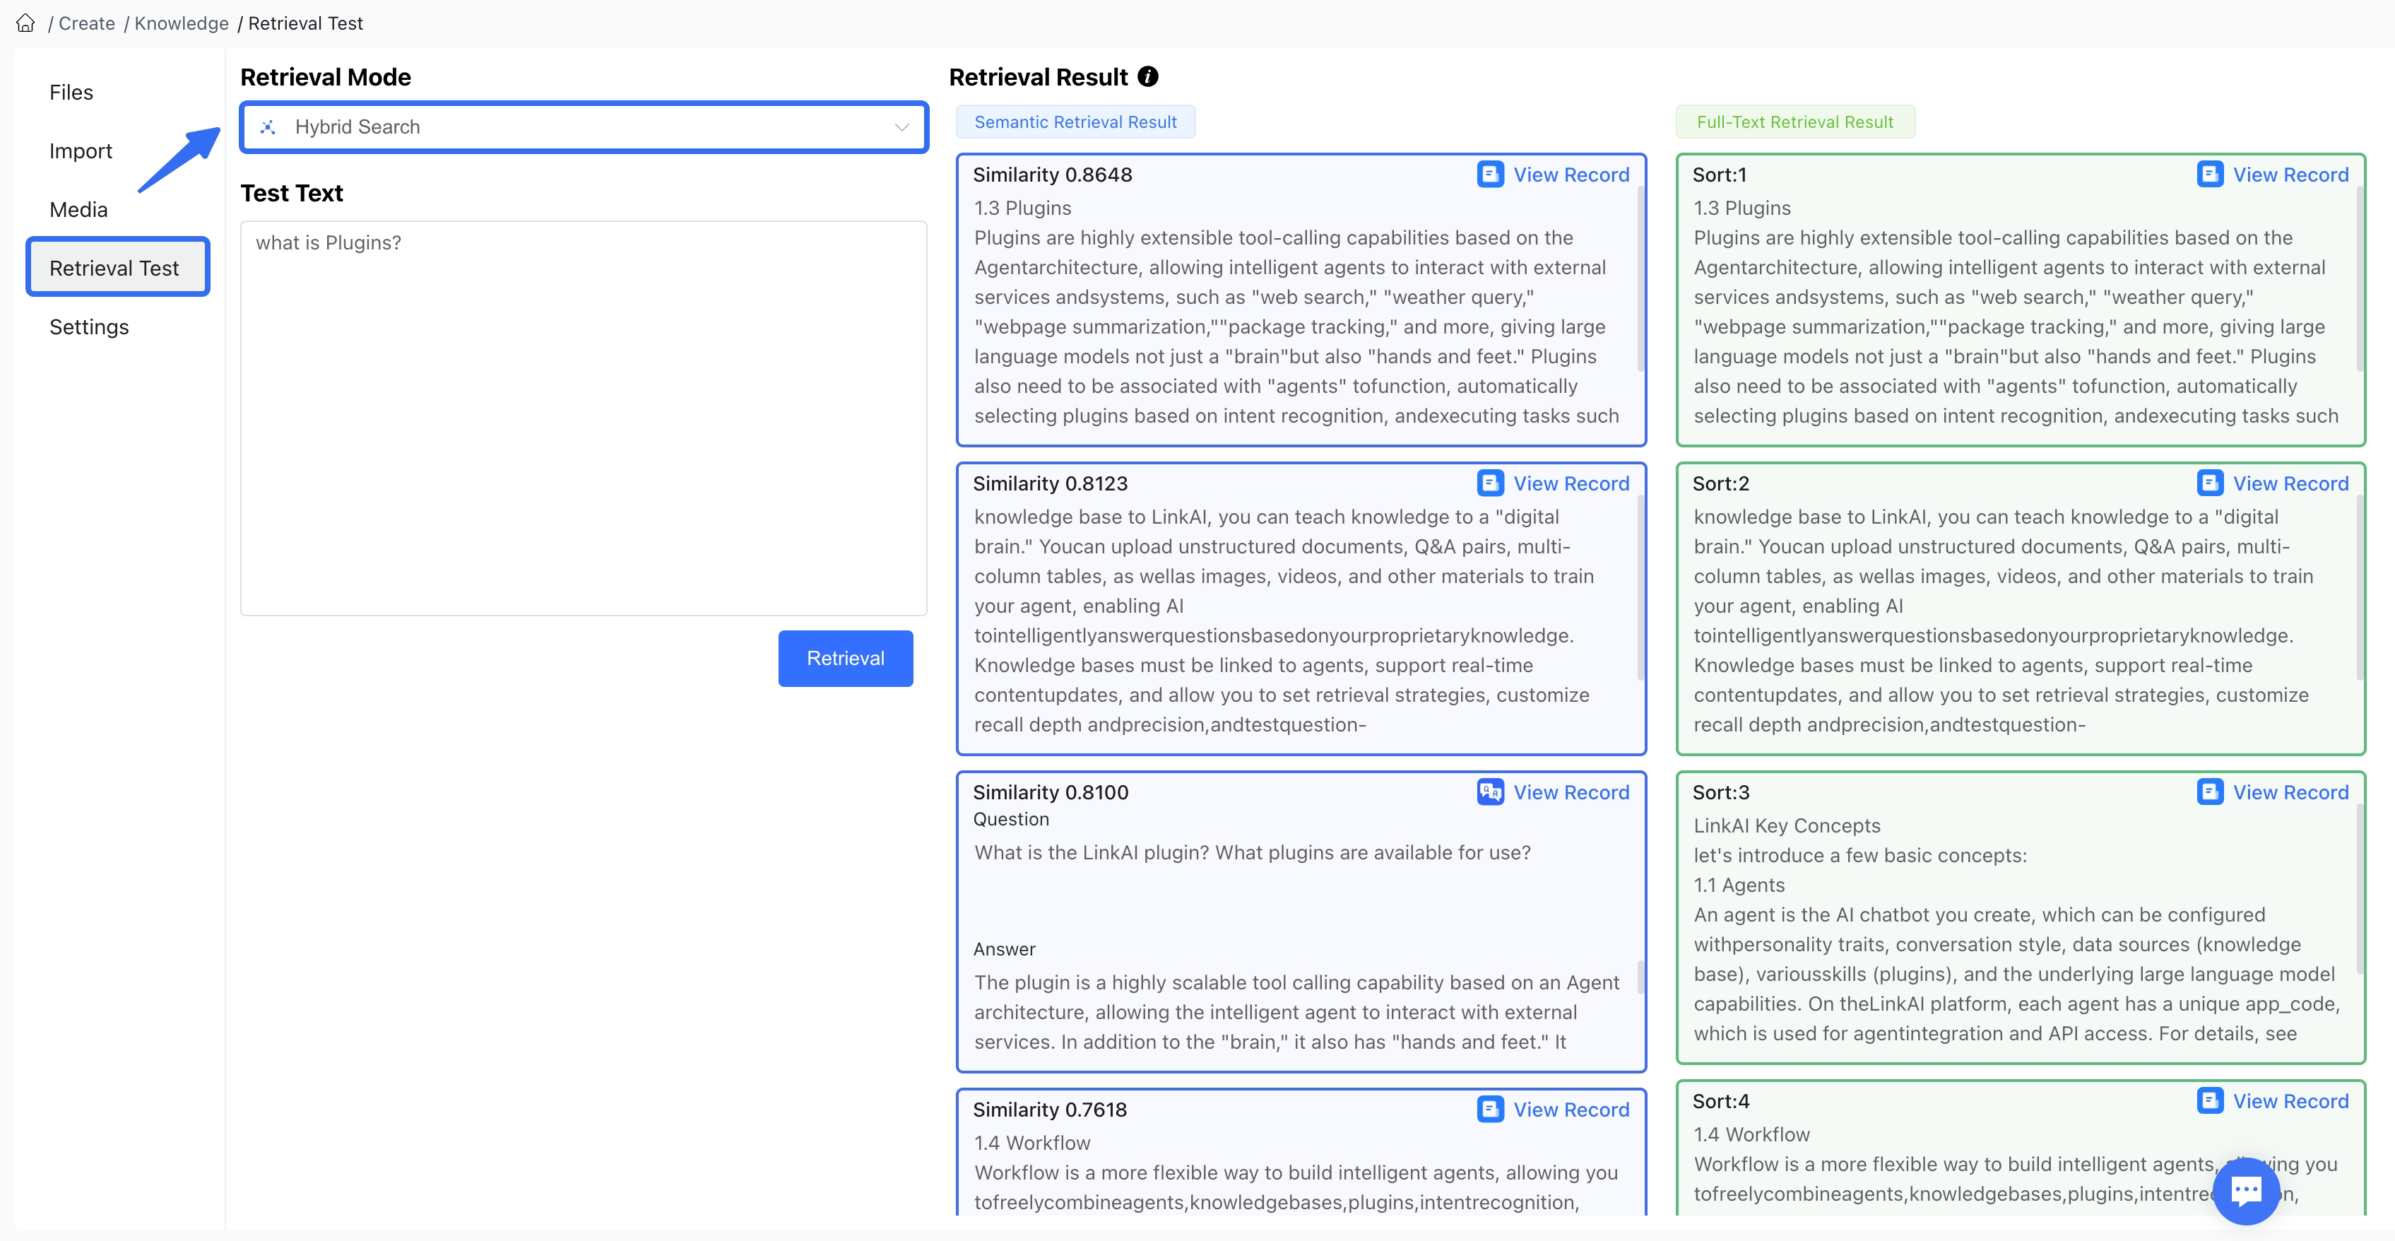This screenshot has height=1241, width=2395.
Task: Click 'LinkAI Key Concepts' text in Sort:3
Action: click(x=1787, y=826)
